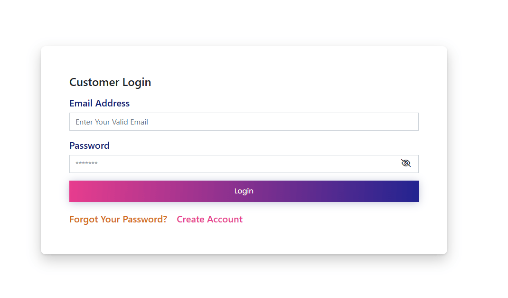Click the blank page background outside the card
508x298 pixels.
coord(476,146)
